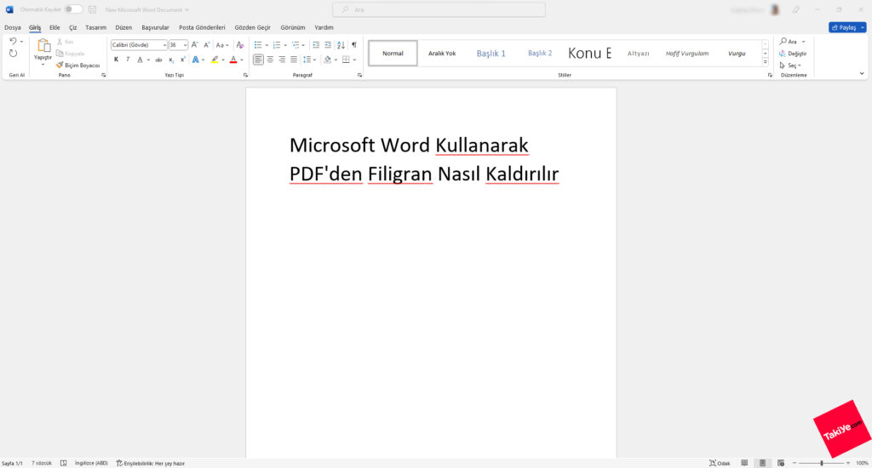The image size is (872, 468).
Task: Enable Odak focus mode
Action: [x=720, y=463]
